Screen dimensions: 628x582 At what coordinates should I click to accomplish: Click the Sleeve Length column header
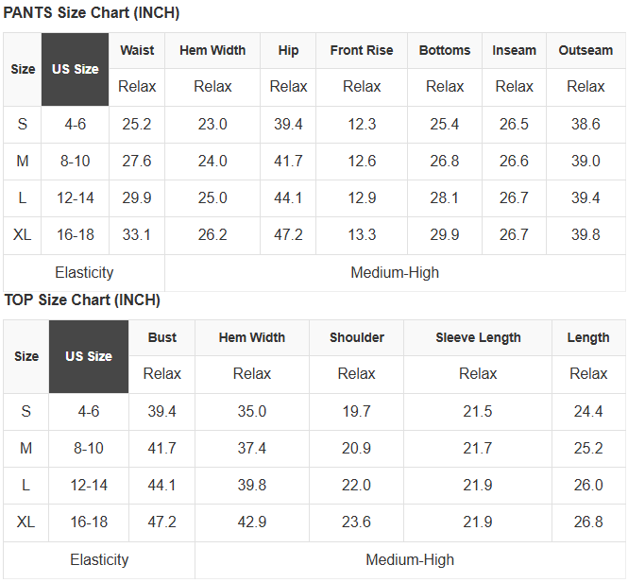[x=478, y=337]
